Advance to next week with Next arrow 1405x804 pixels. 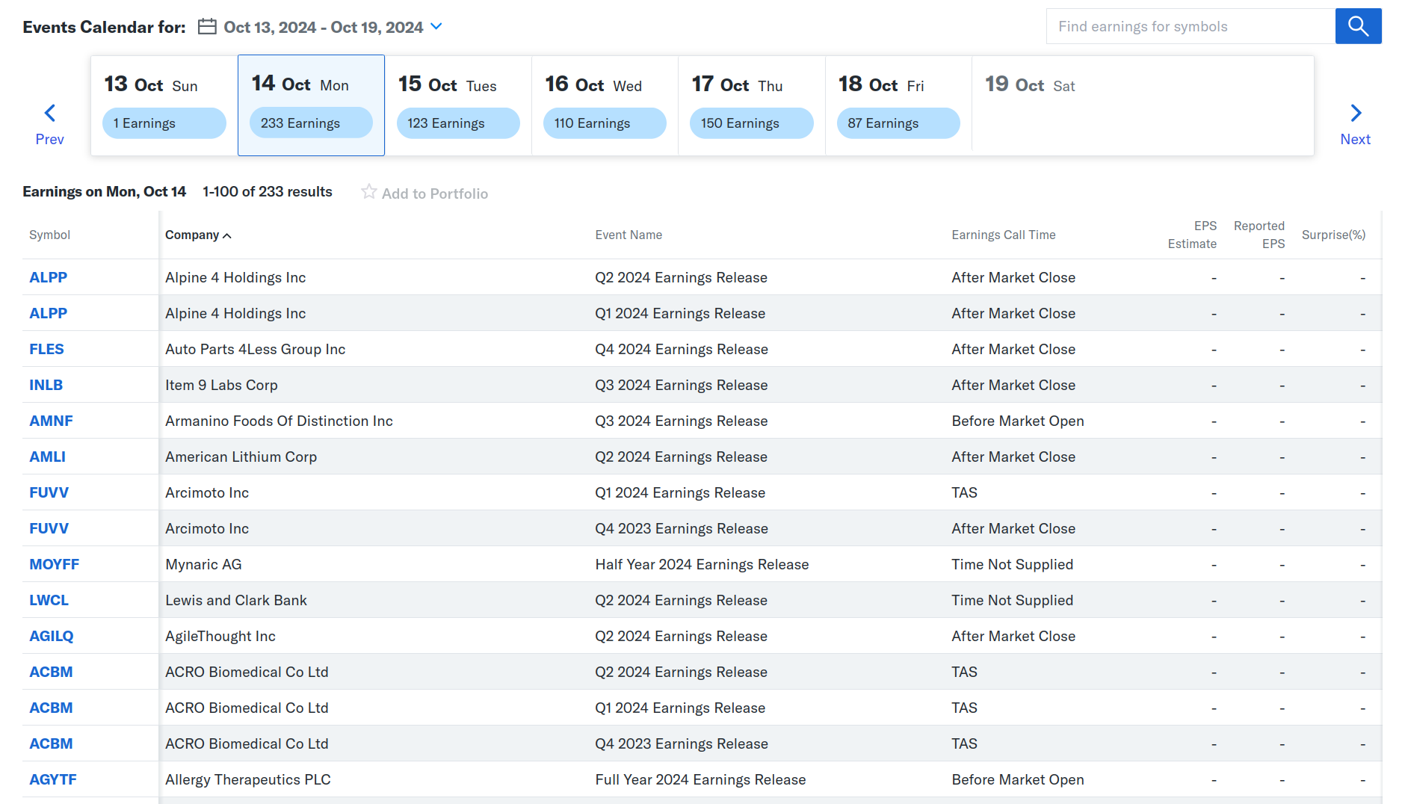[x=1355, y=123]
